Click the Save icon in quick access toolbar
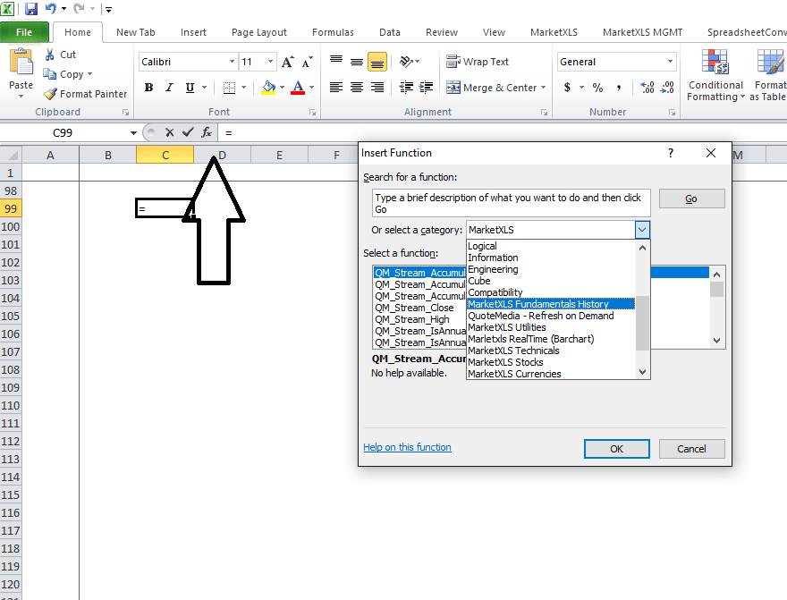 (x=31, y=9)
